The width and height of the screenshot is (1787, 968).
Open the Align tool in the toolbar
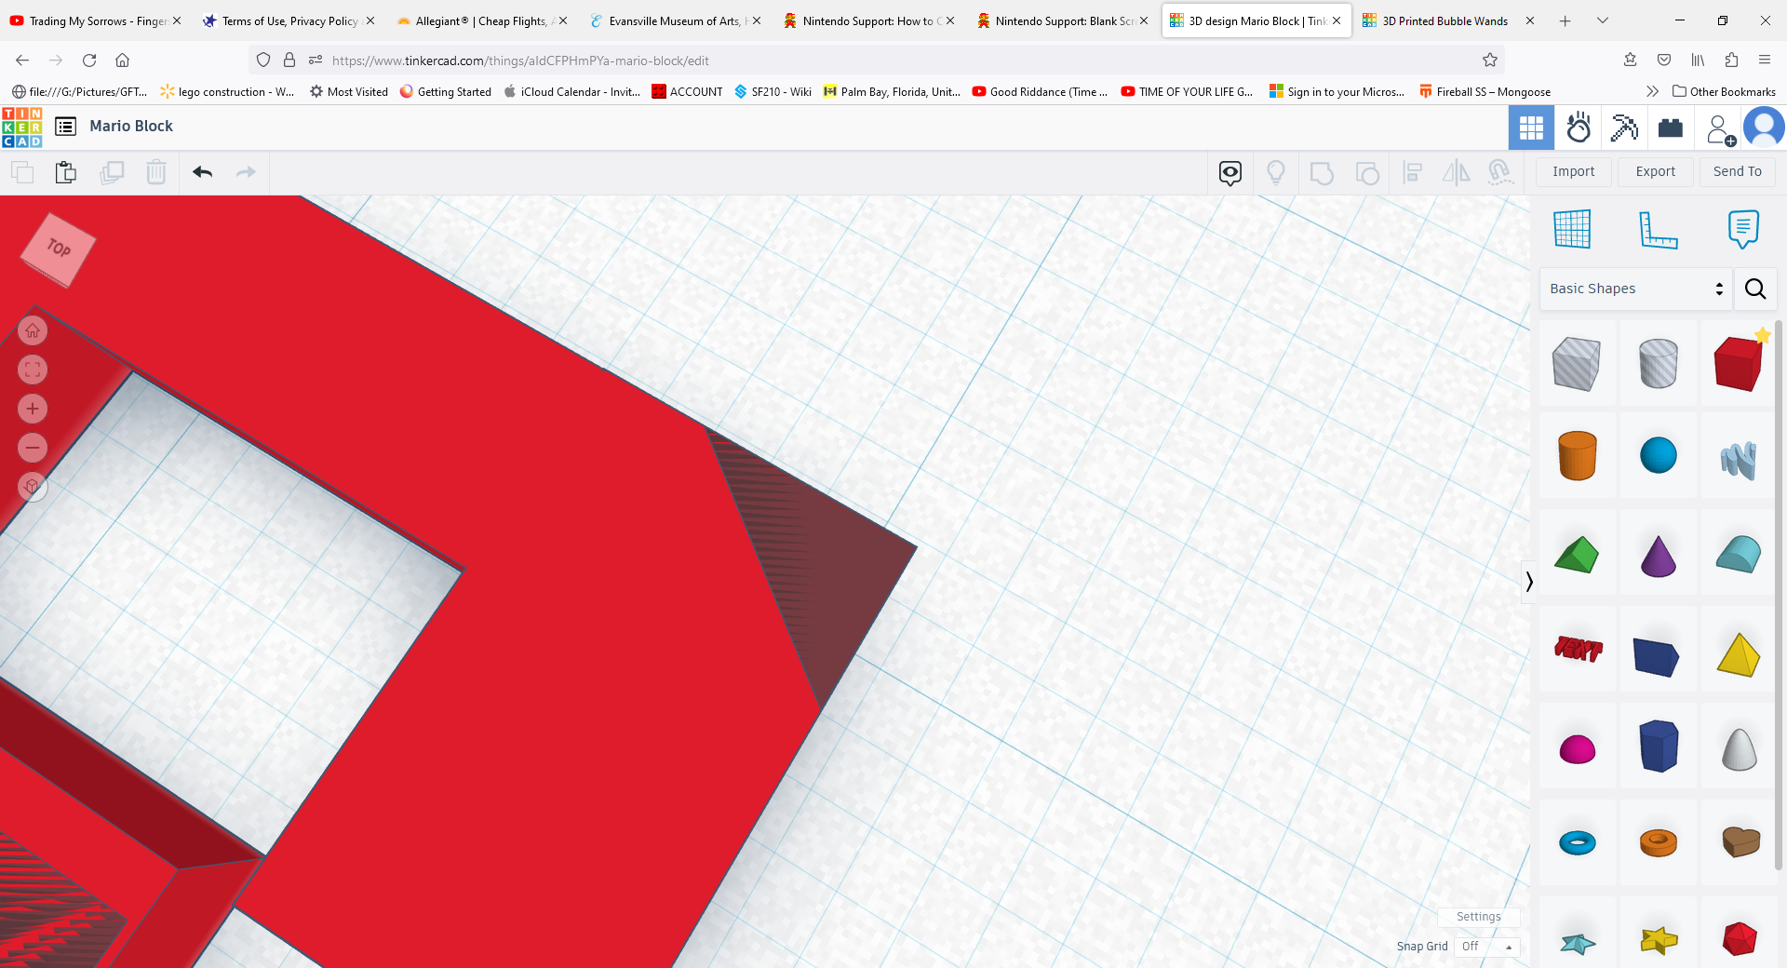(1412, 172)
